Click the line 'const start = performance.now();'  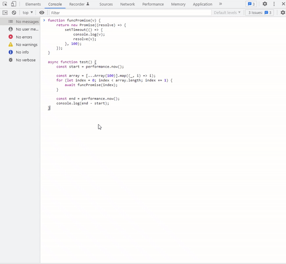point(90,67)
